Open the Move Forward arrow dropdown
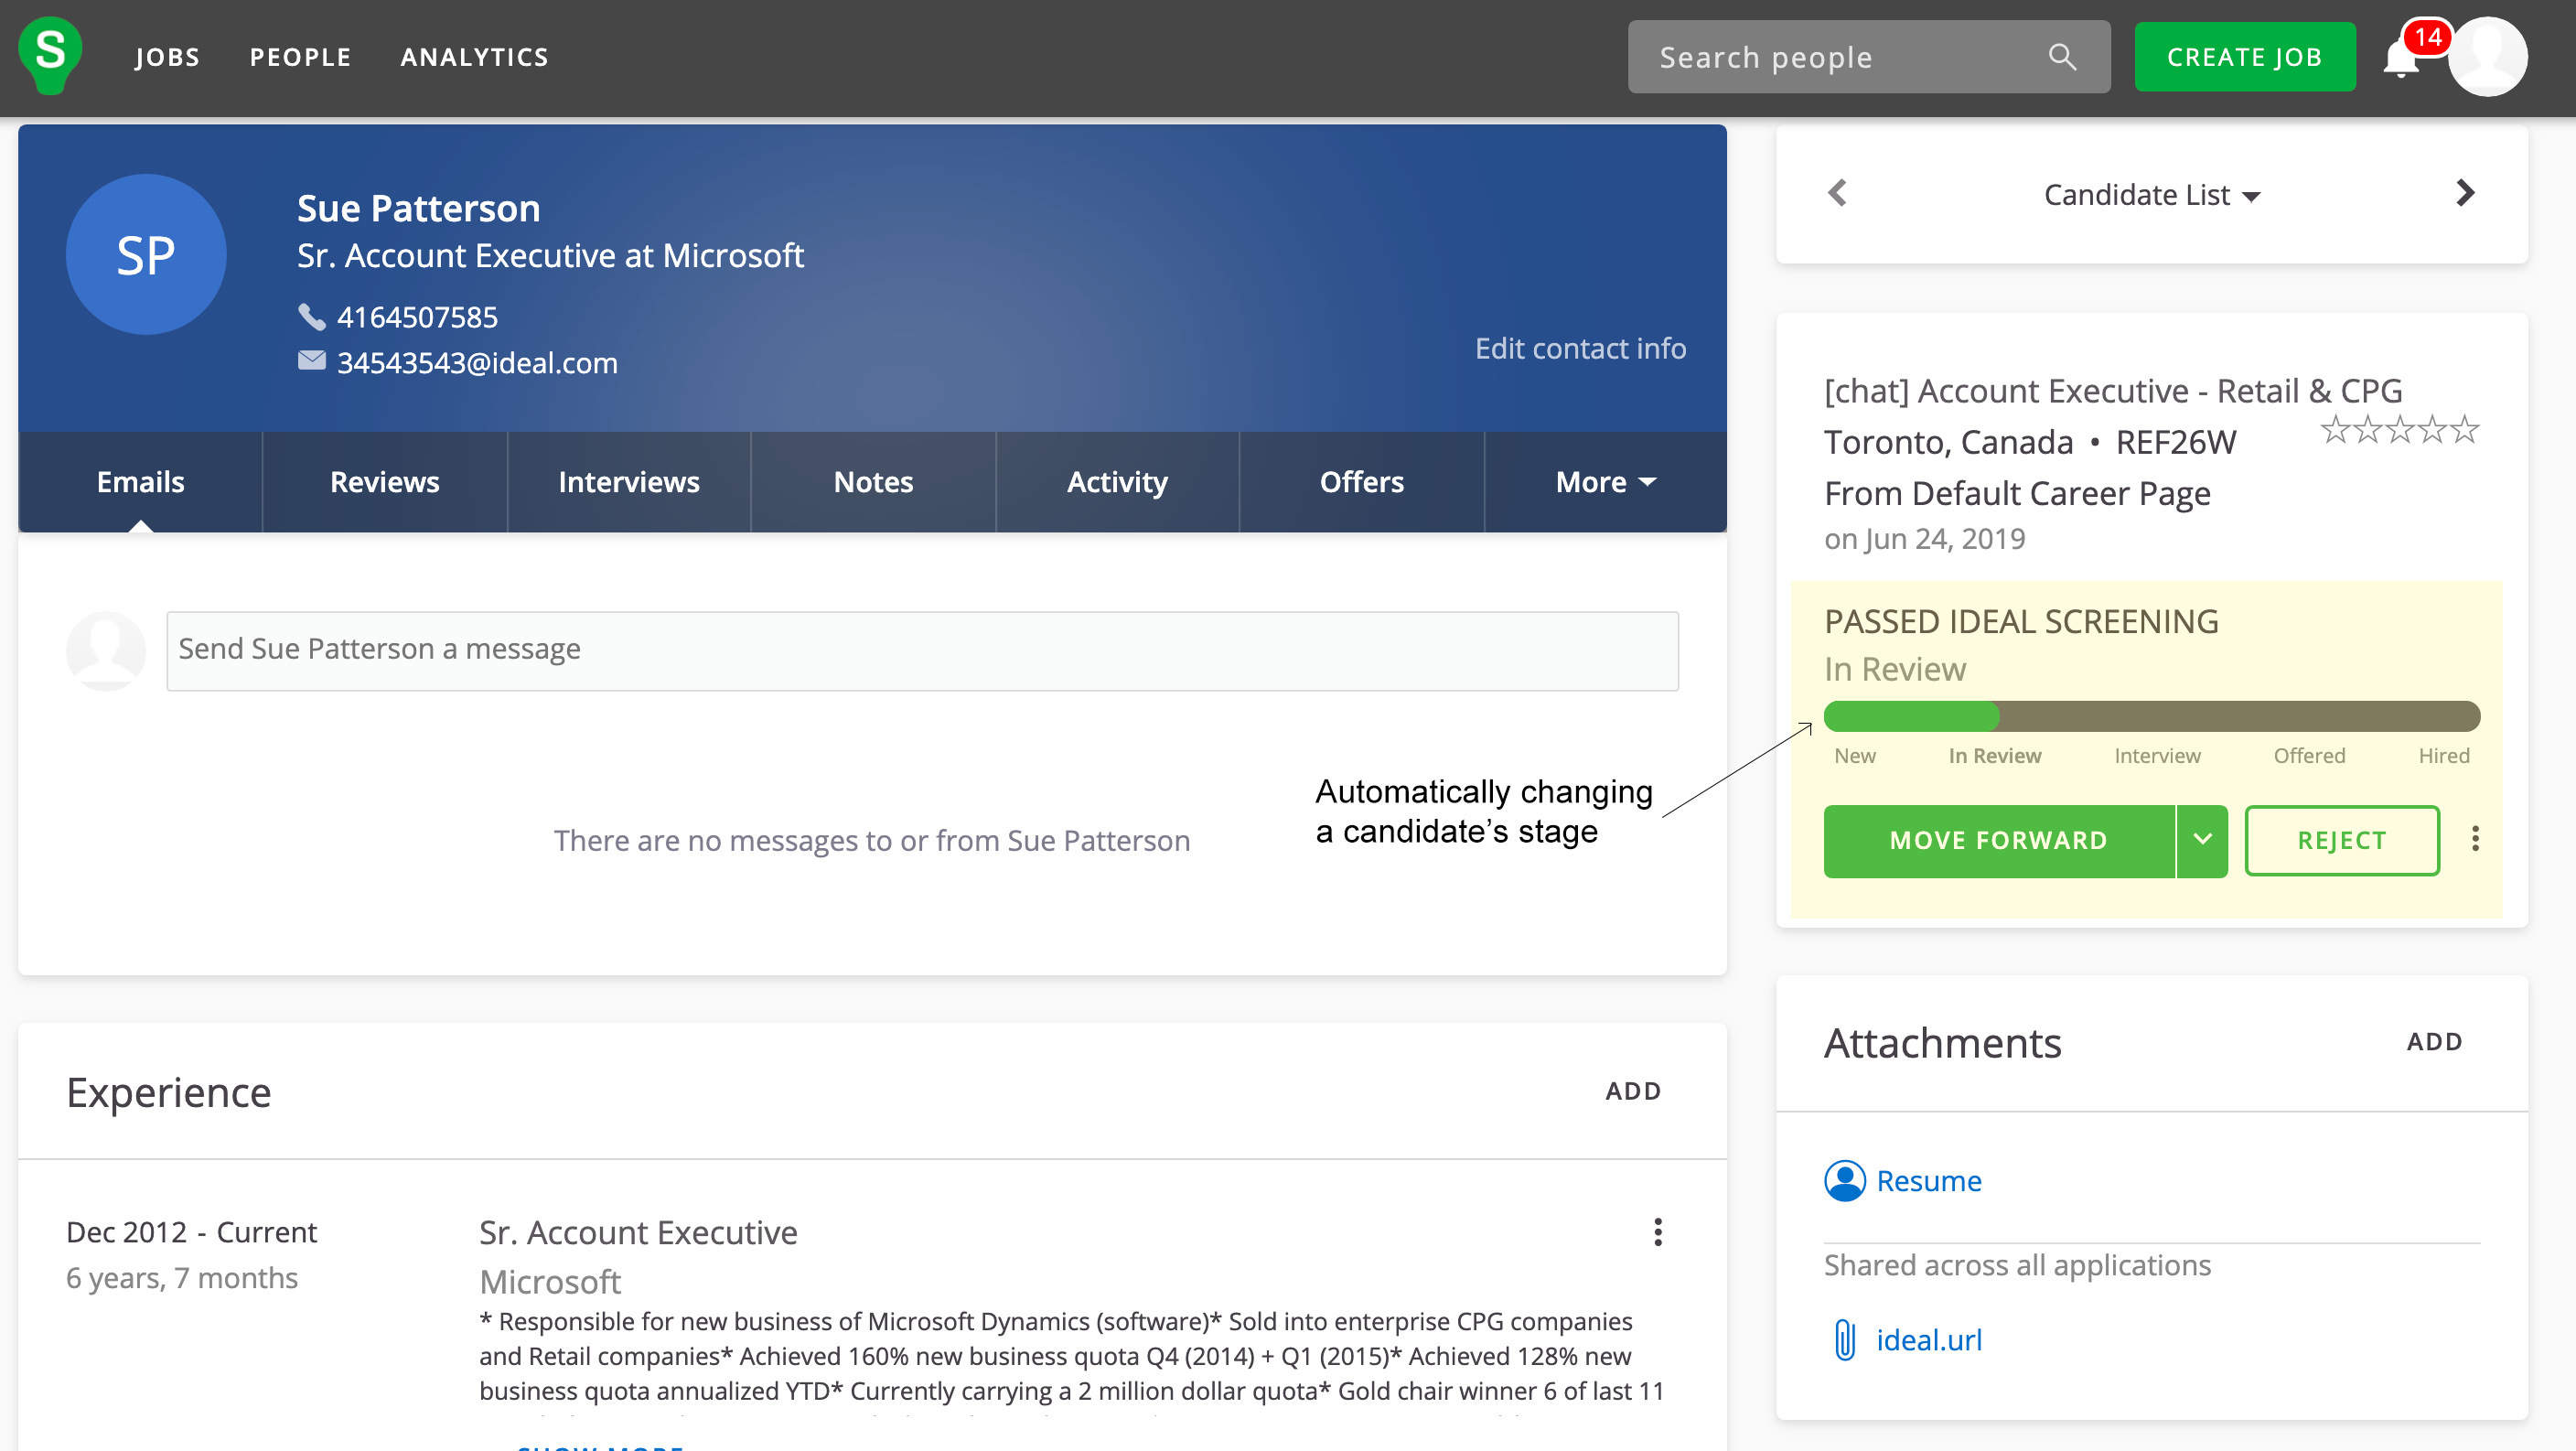Viewport: 2576px width, 1451px height. point(2202,840)
